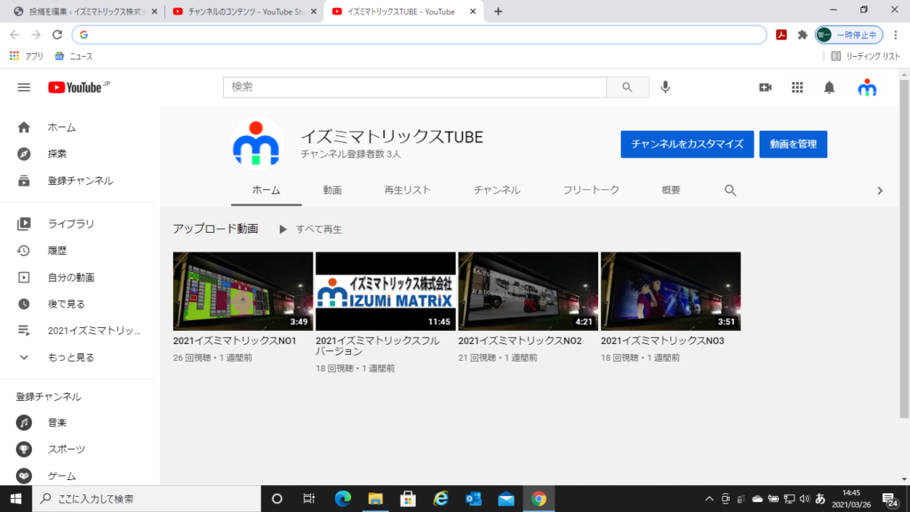This screenshot has height=512, width=910.
Task: Show more channel tabs with right chevron
Action: [x=880, y=190]
